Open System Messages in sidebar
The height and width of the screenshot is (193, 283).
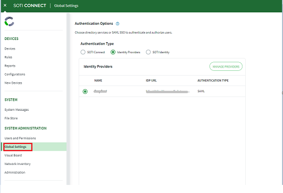point(17,110)
